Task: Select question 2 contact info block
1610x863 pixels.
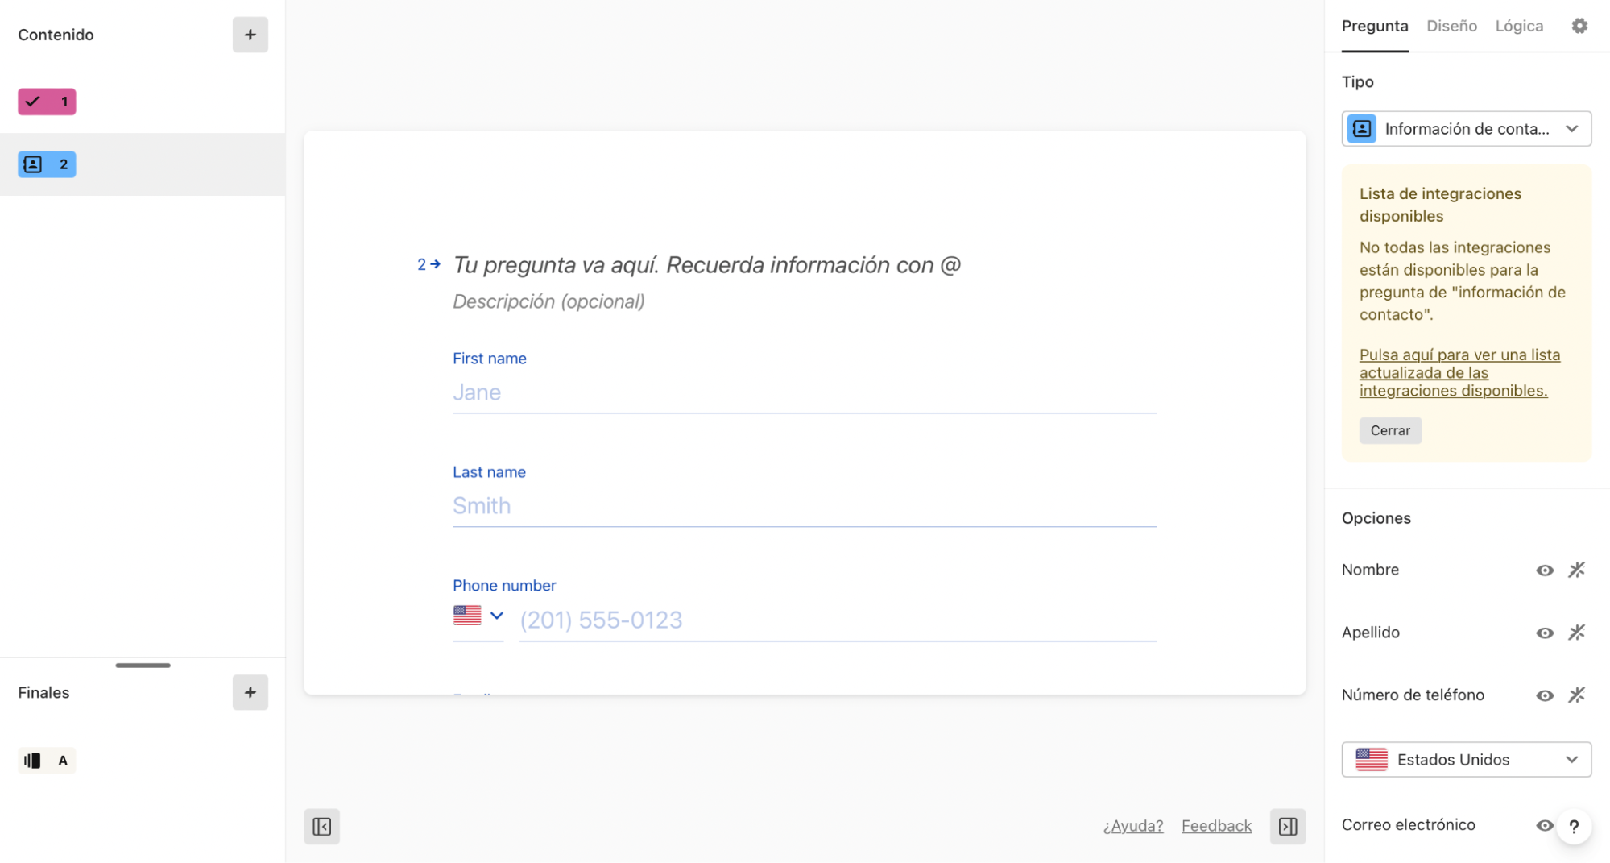Action: [x=47, y=164]
